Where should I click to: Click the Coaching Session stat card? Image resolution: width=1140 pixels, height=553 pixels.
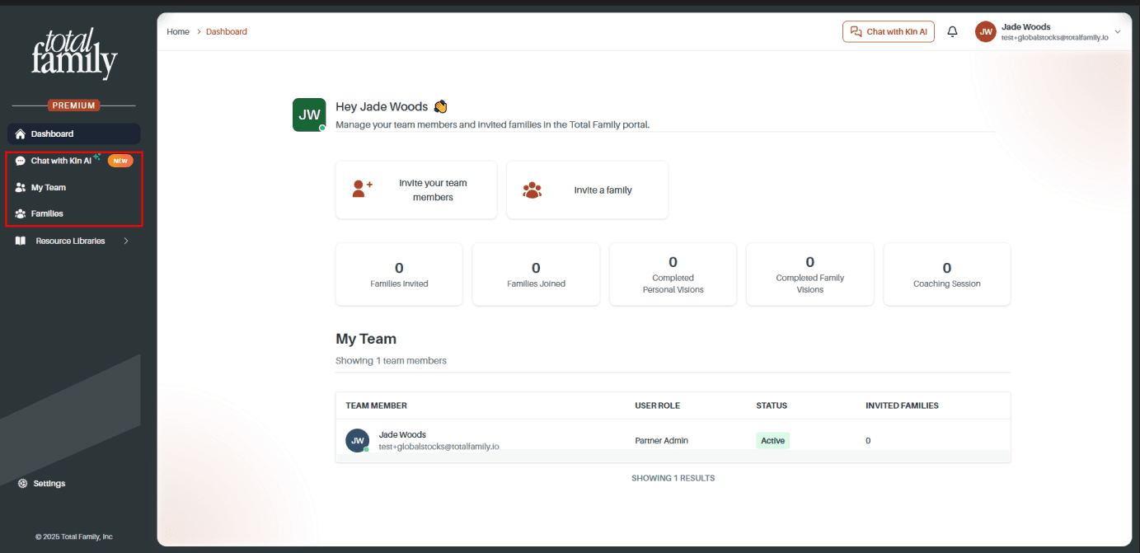tap(947, 274)
